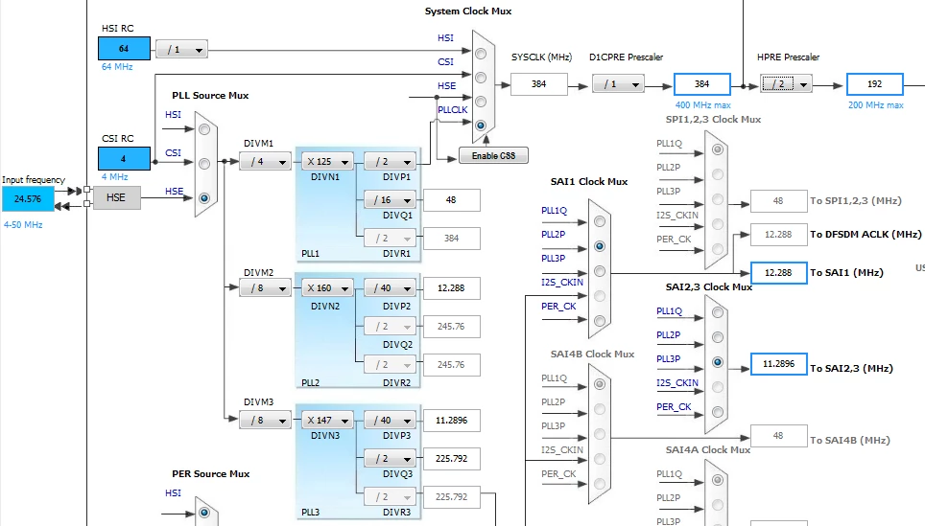
Task: Open the HSI RC /1 divider dropdown
Action: point(181,50)
